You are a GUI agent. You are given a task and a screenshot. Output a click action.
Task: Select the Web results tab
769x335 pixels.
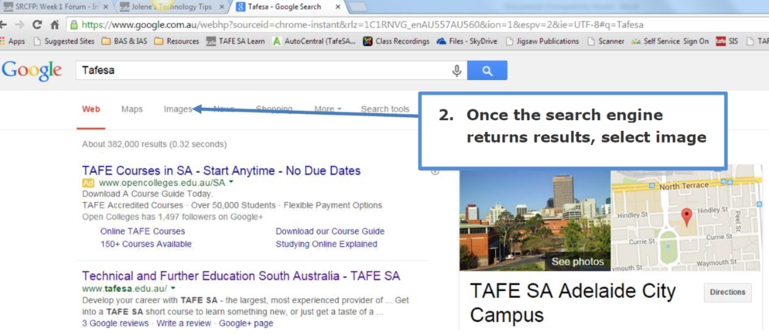tap(91, 109)
